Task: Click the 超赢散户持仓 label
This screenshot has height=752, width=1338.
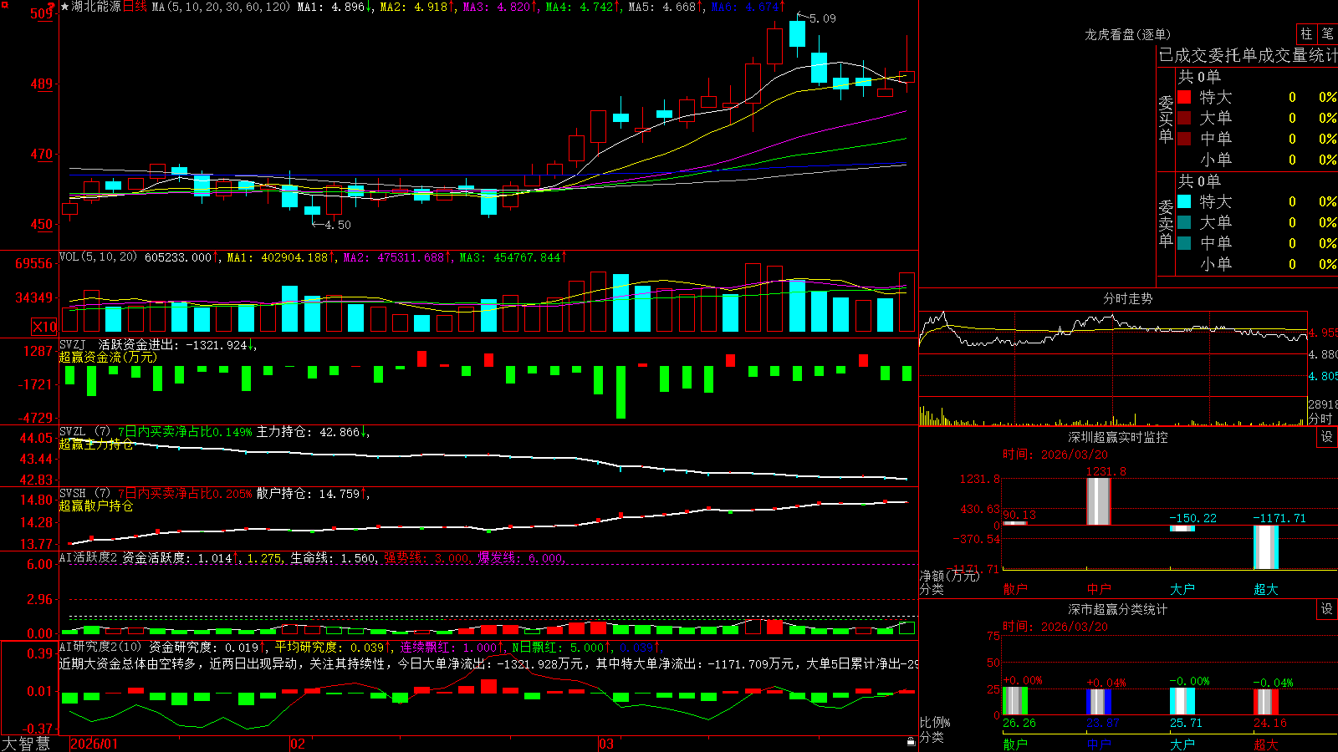Action: click(96, 506)
